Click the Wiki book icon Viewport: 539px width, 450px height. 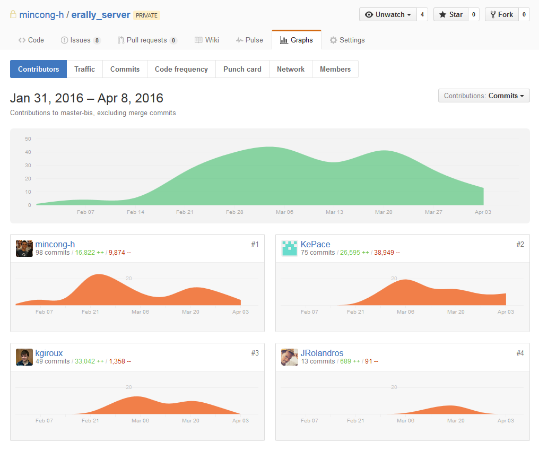[x=198, y=40]
